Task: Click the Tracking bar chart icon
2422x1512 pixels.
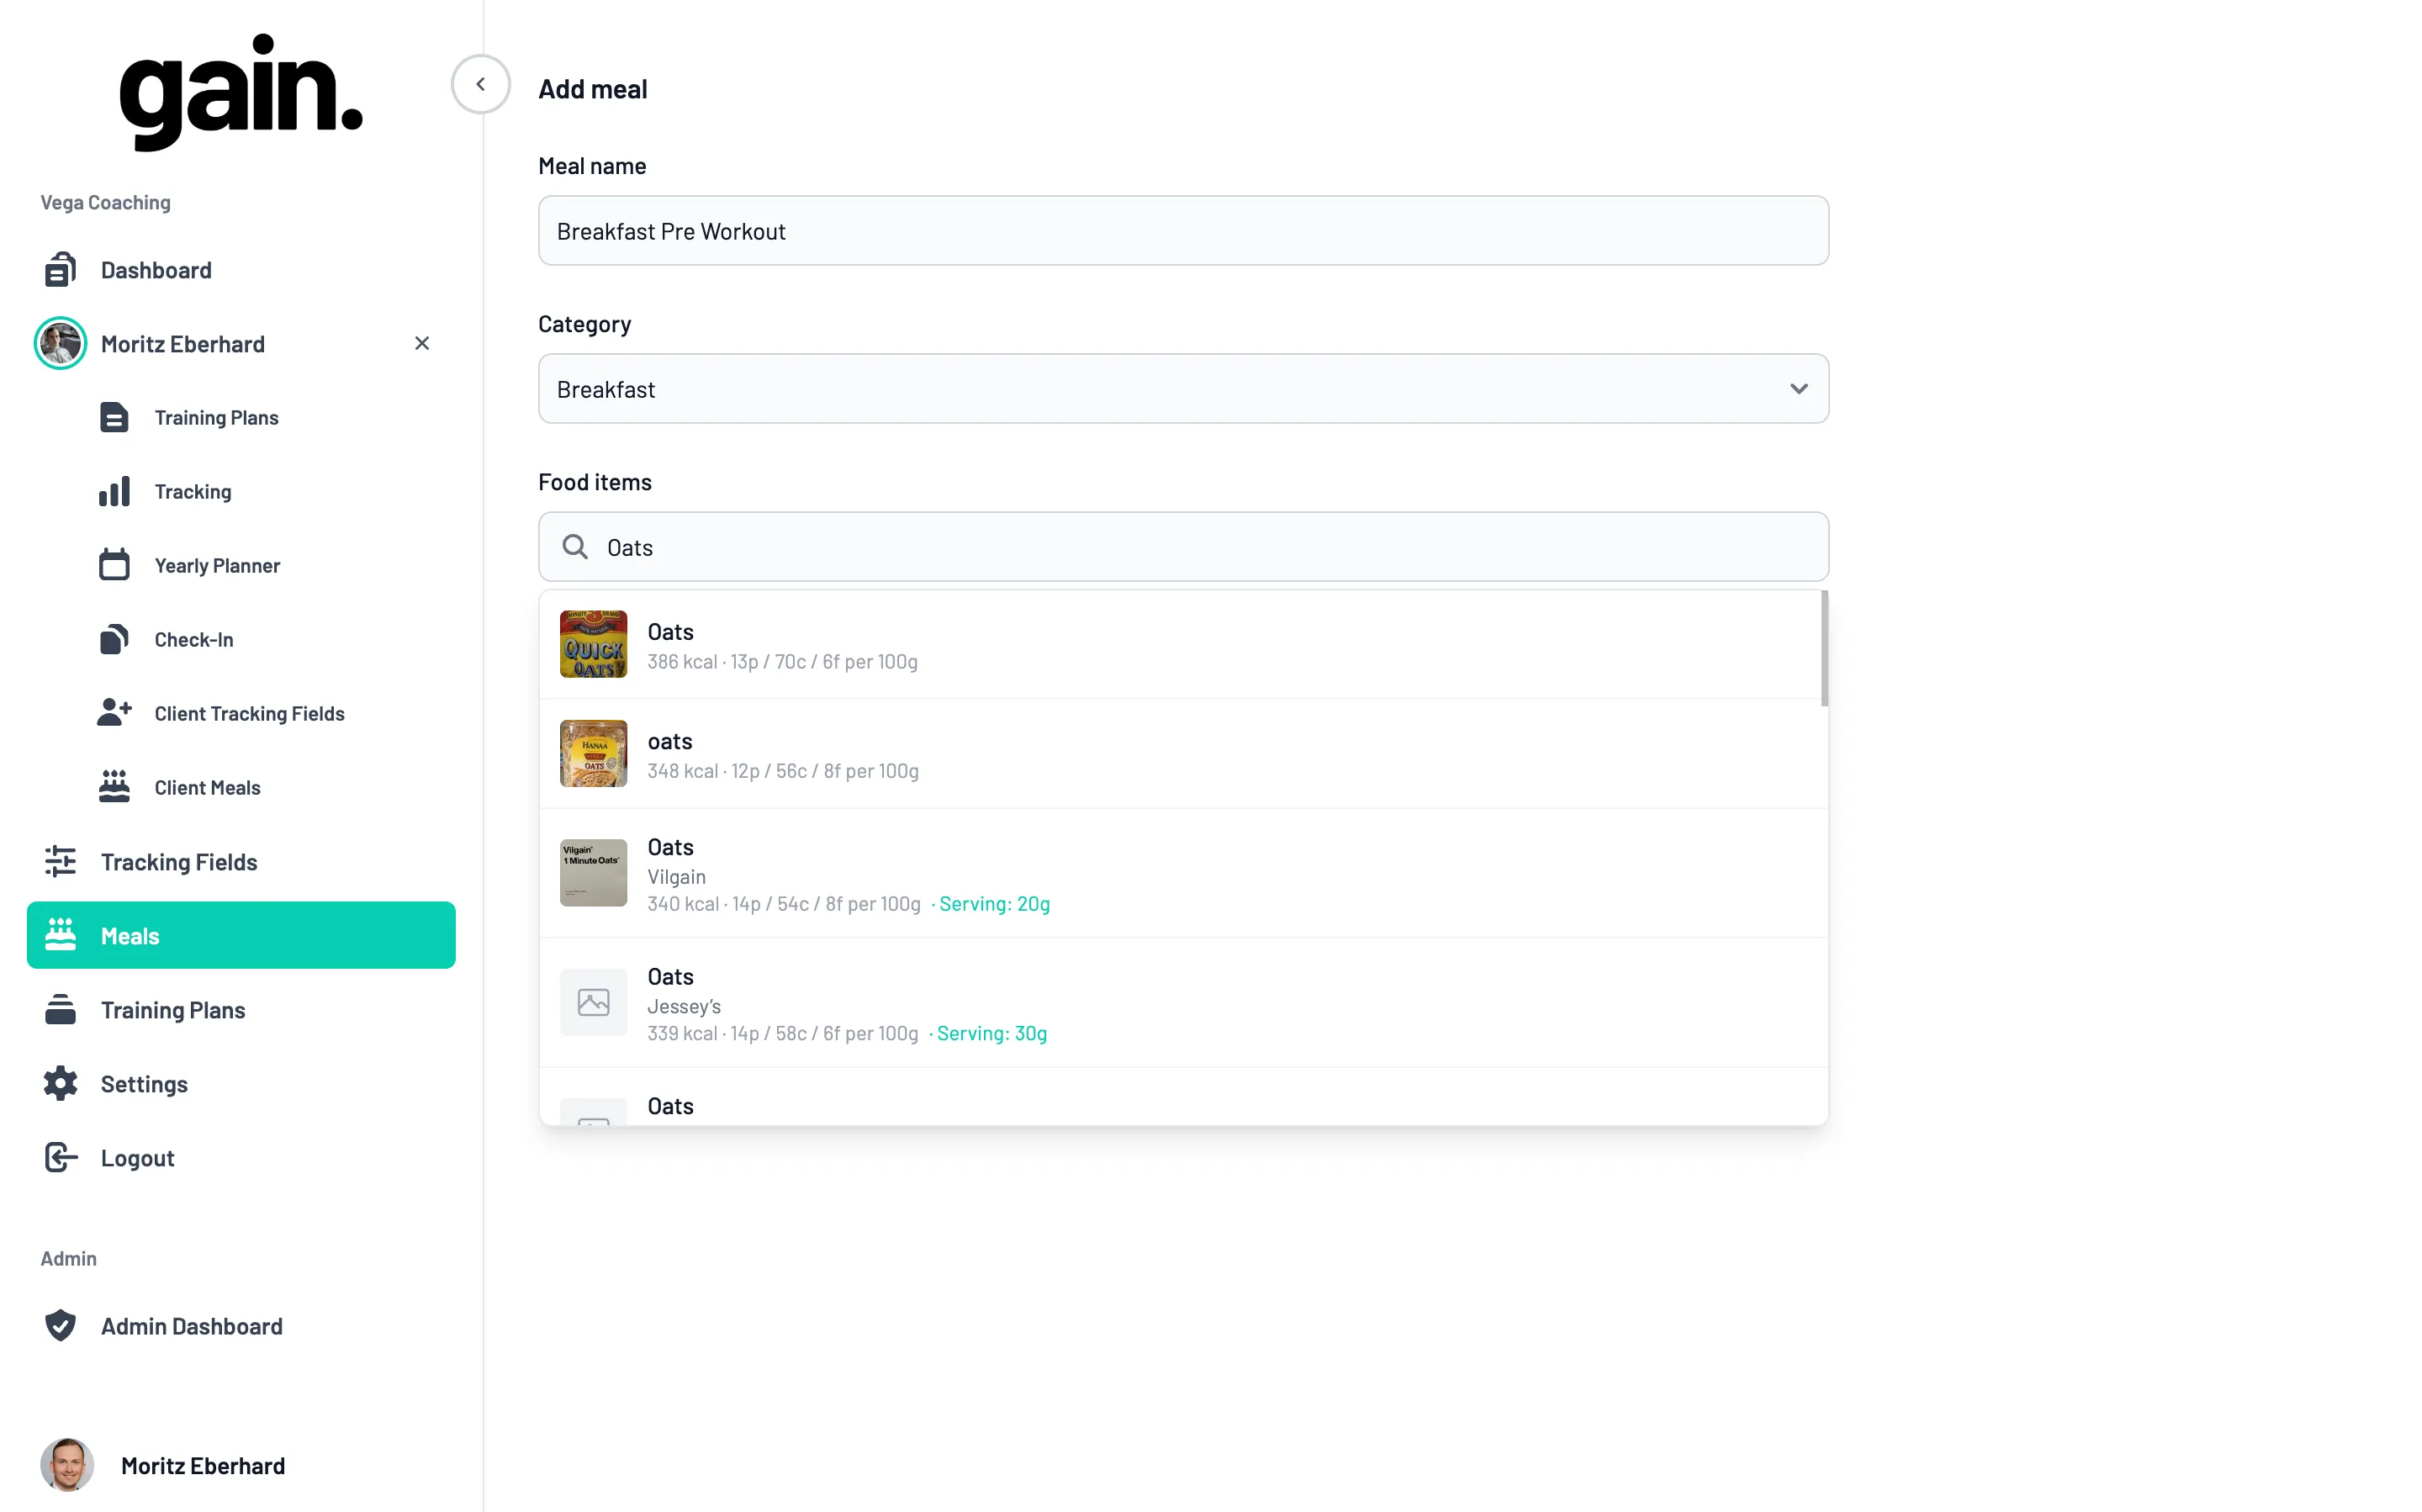Action: [114, 492]
